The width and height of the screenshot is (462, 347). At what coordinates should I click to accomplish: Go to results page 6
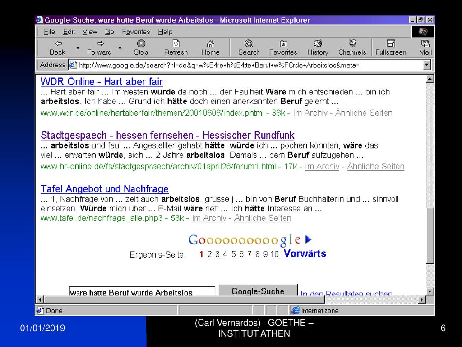tap(241, 254)
